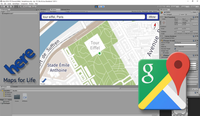Screen dimensions: 200x116
Task: Click the Afficher button
Action: click(152, 17)
